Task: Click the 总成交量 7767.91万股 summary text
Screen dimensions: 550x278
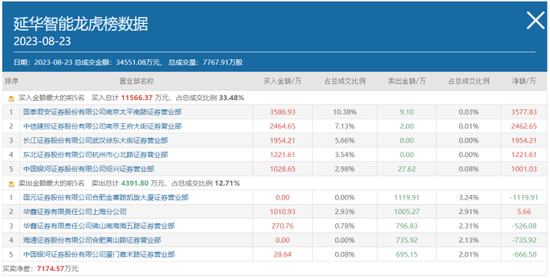Action: pyautogui.click(x=206, y=62)
